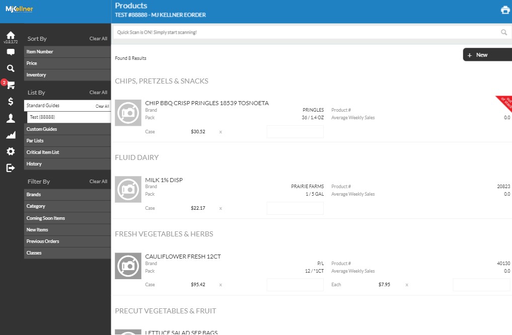This screenshot has height=335, width=512.
Task: Select the Test (88888) guide
Action: pos(69,117)
